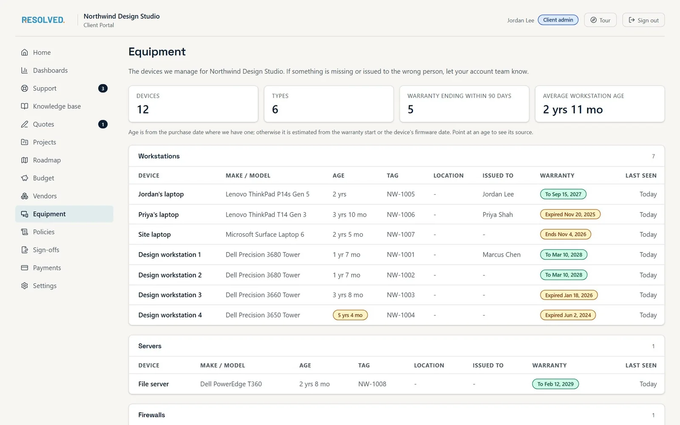
Task: Click the Support lifebuoy icon
Action: click(25, 88)
